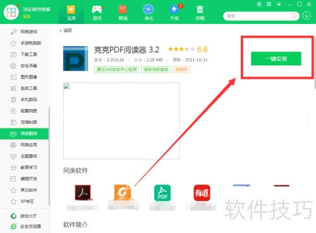Open the 净化 cleanup tab

coord(149,13)
